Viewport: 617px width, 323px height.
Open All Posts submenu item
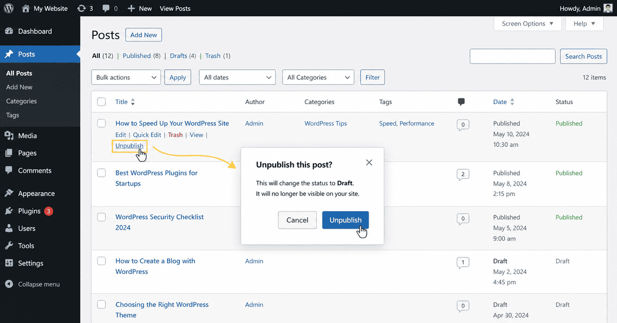click(19, 73)
